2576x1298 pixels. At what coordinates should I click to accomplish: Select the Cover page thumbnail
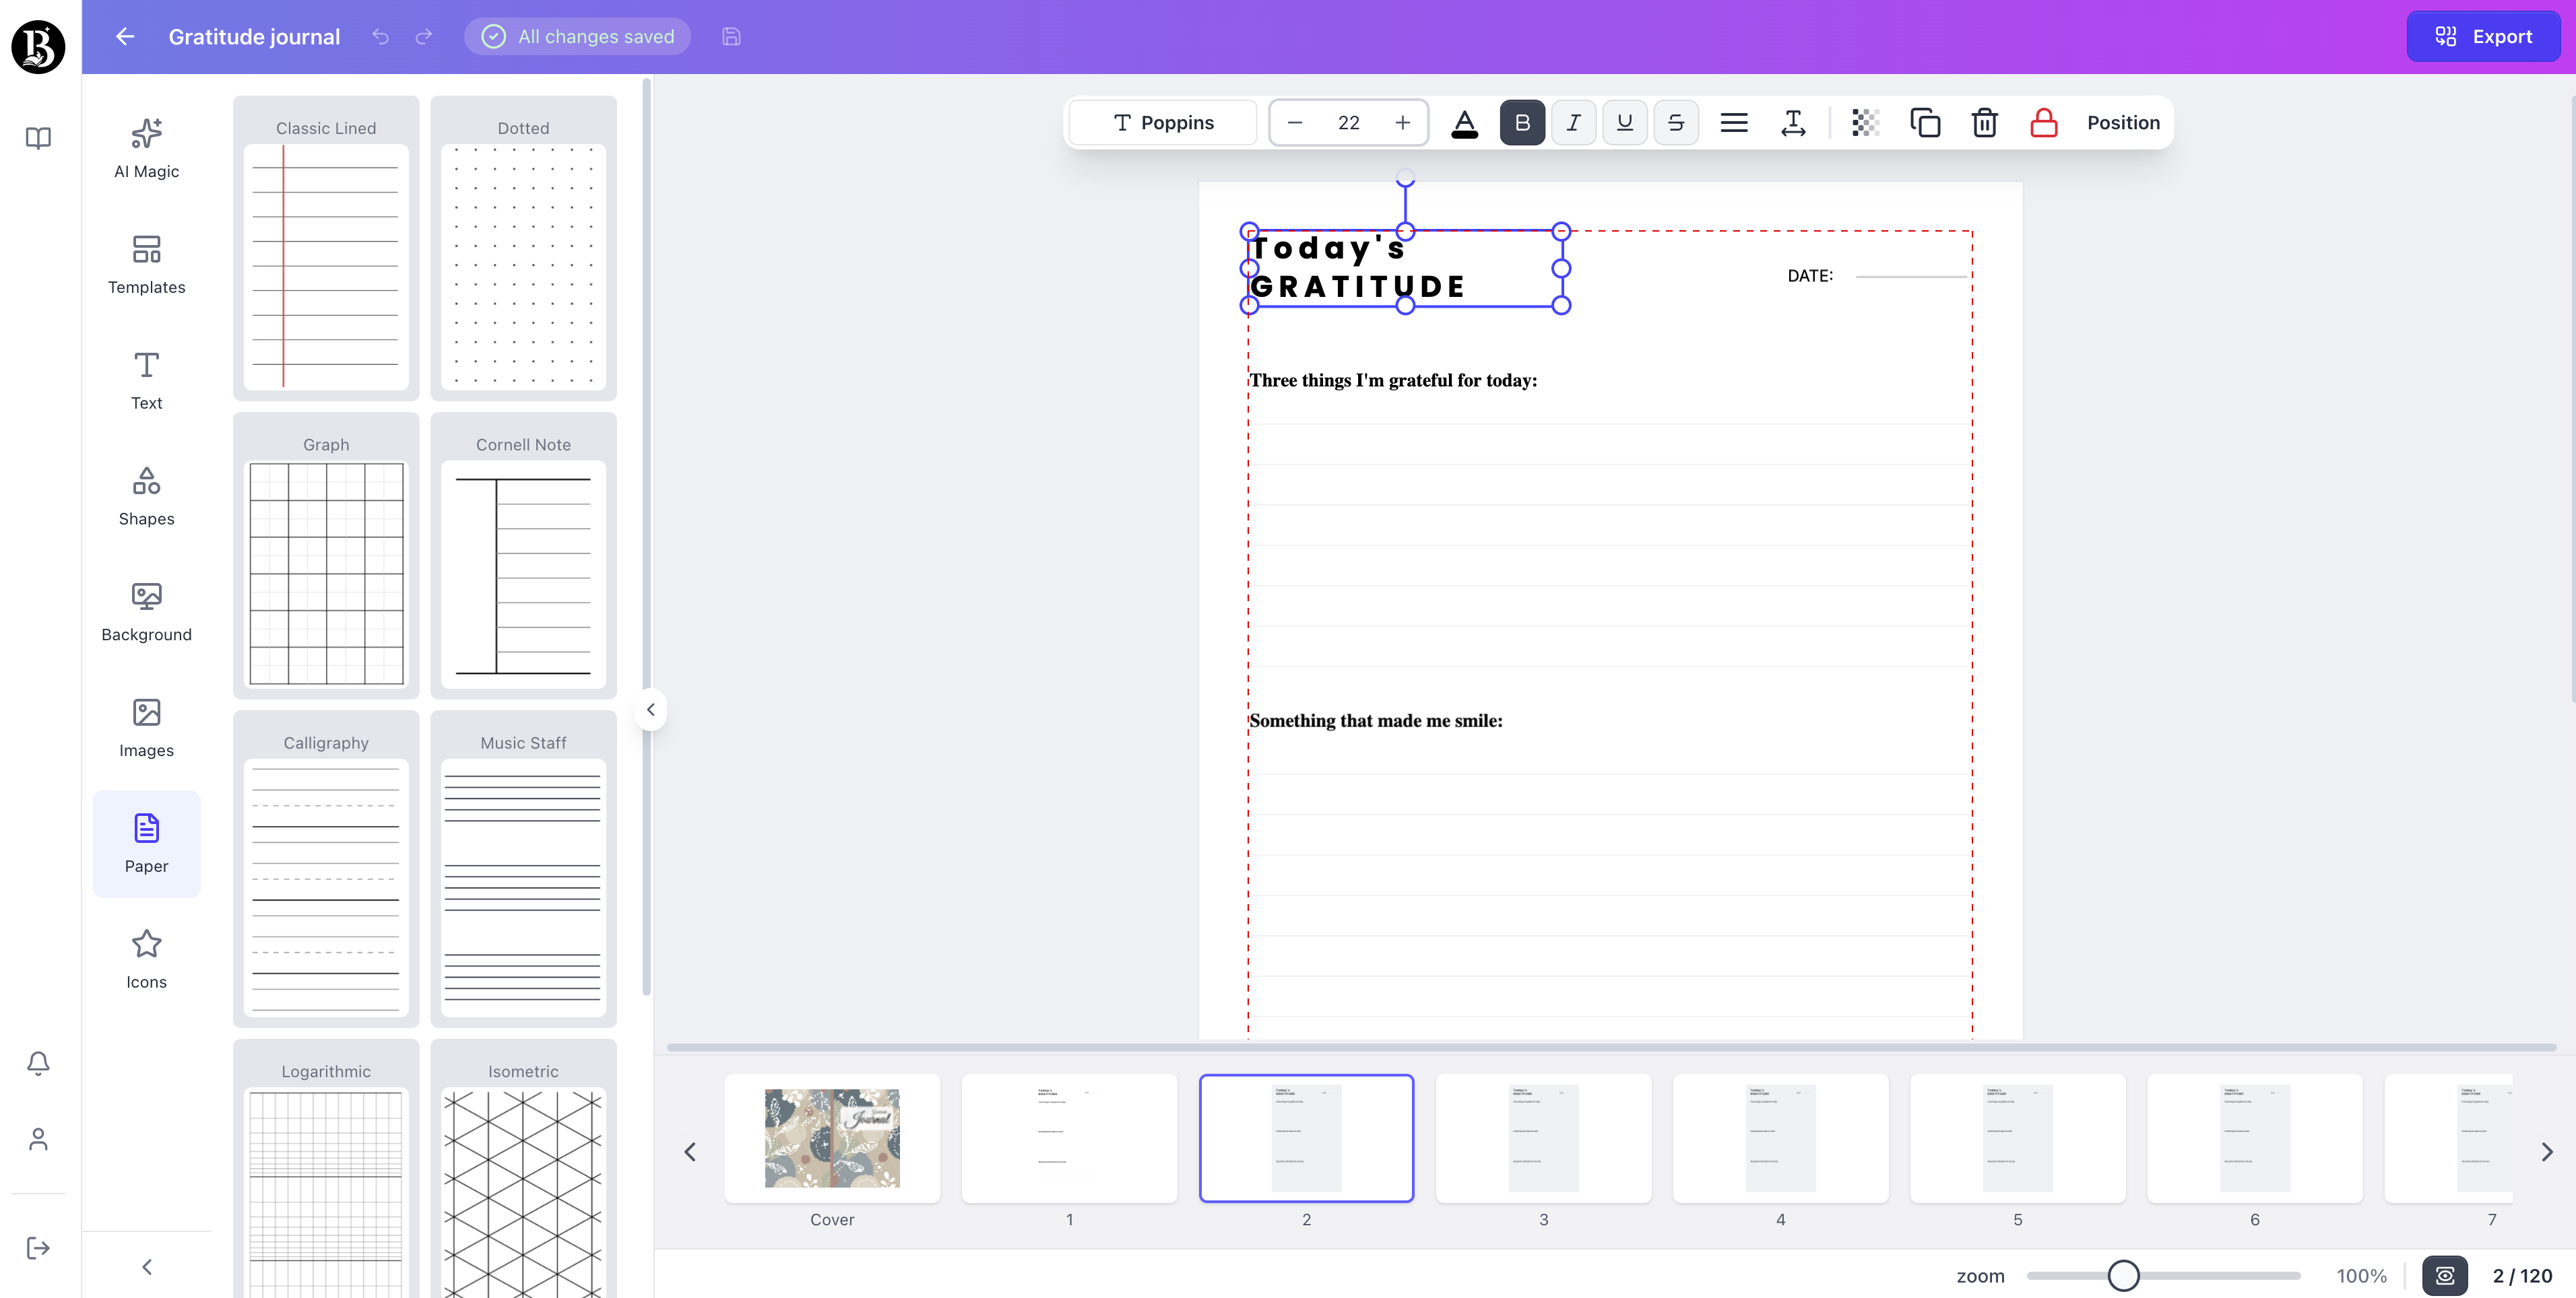[x=832, y=1138]
